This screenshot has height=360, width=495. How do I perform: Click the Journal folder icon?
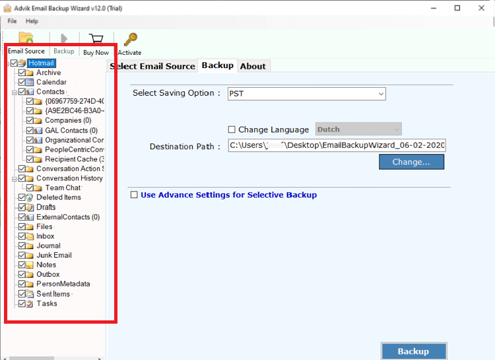coord(30,246)
